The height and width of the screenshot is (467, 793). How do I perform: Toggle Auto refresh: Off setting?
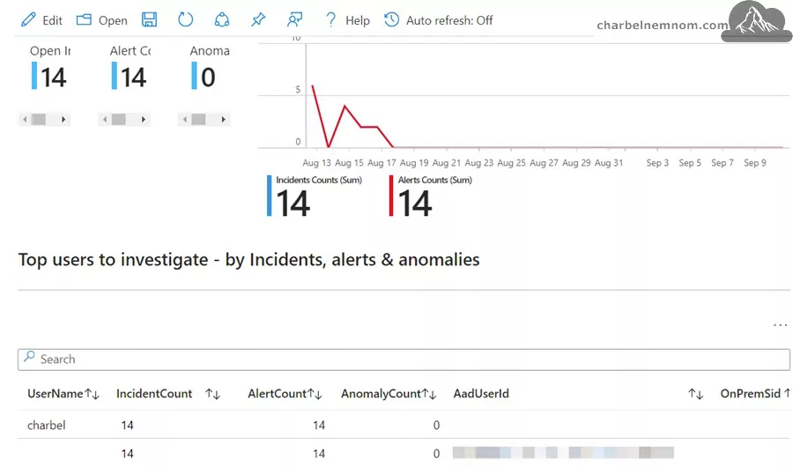[x=449, y=20]
